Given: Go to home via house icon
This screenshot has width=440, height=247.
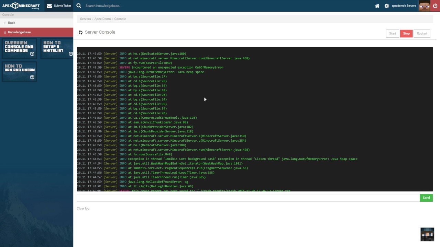Looking at the screenshot, I should 377,6.
